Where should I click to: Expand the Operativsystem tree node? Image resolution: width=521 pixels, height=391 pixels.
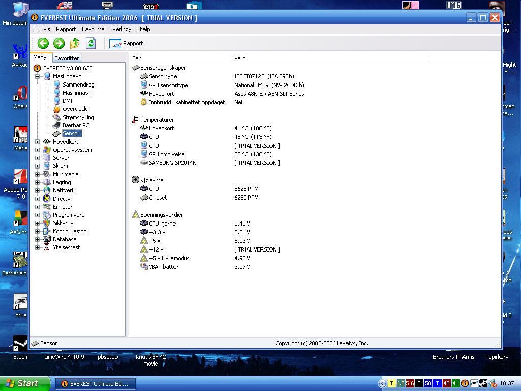38,150
